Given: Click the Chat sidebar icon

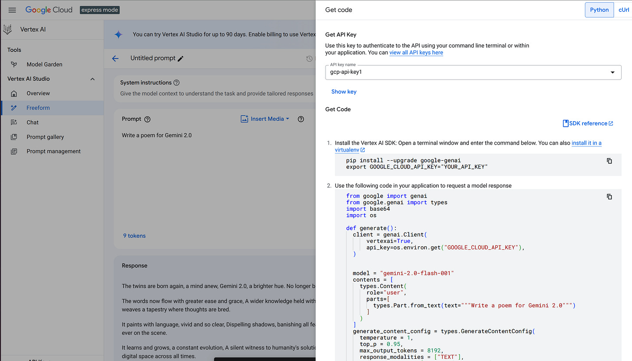Looking at the screenshot, I should pos(14,123).
